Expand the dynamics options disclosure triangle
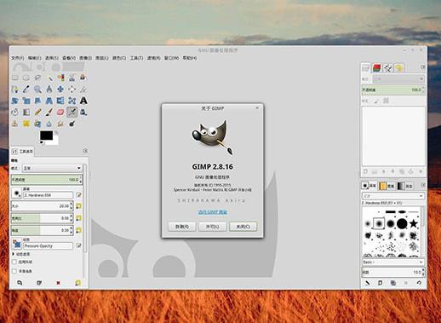The width and height of the screenshot is (441, 323). [x=14, y=254]
